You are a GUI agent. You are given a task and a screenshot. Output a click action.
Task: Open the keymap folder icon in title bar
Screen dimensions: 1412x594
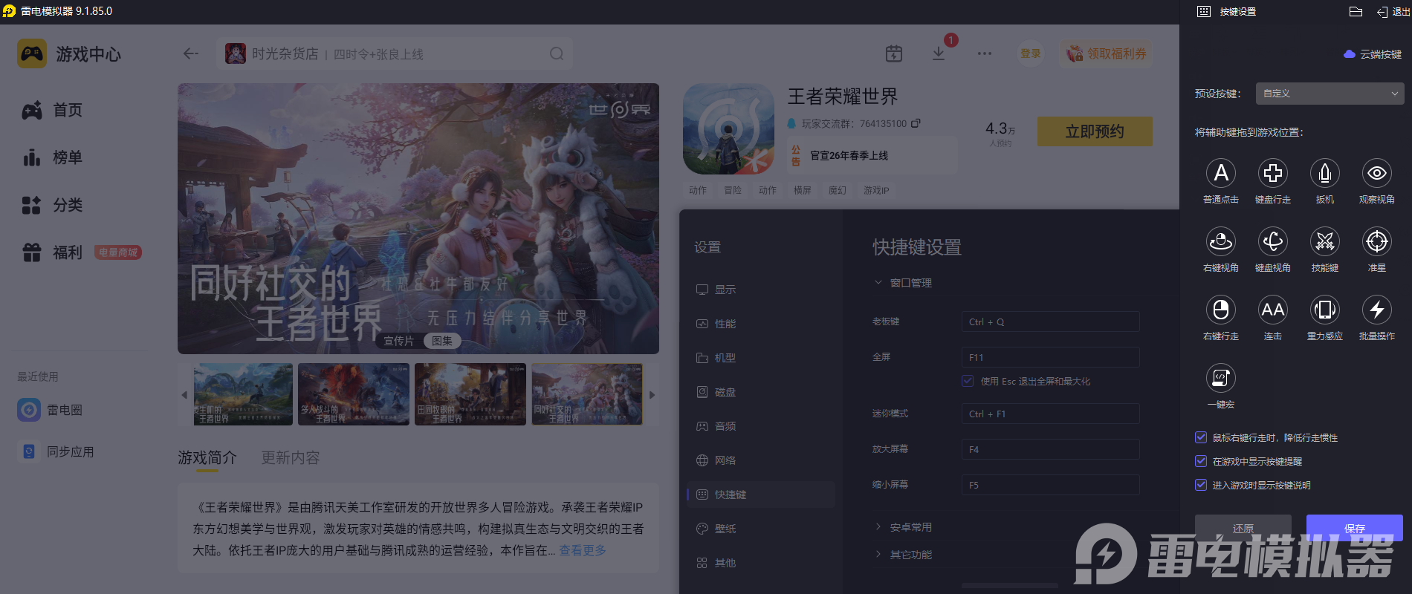(1356, 12)
